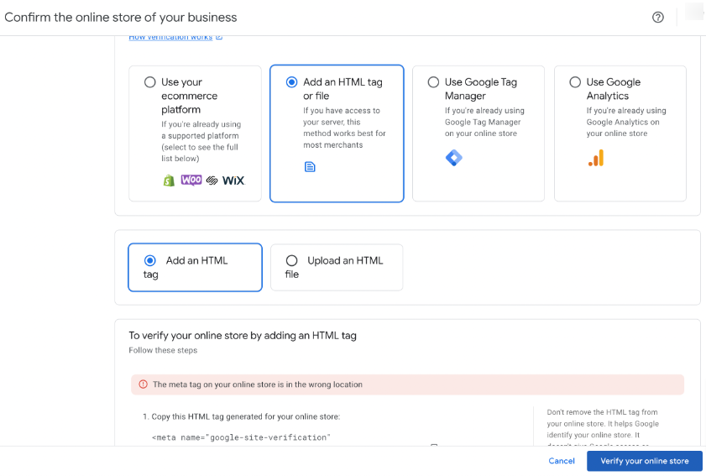Open the external link icon beside How verification works
The height and width of the screenshot is (476, 706).
tap(219, 37)
